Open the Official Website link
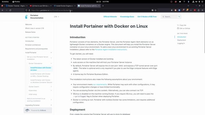Screen dimensions: 205x115 coord(110,17)
